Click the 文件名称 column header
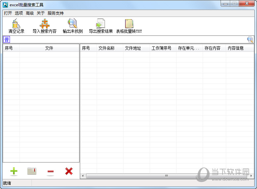Viewport: 257px width, 189px height. [110, 48]
